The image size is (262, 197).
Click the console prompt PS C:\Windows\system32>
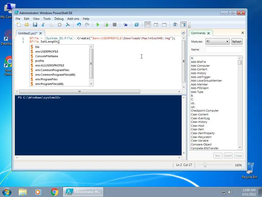[39, 97]
